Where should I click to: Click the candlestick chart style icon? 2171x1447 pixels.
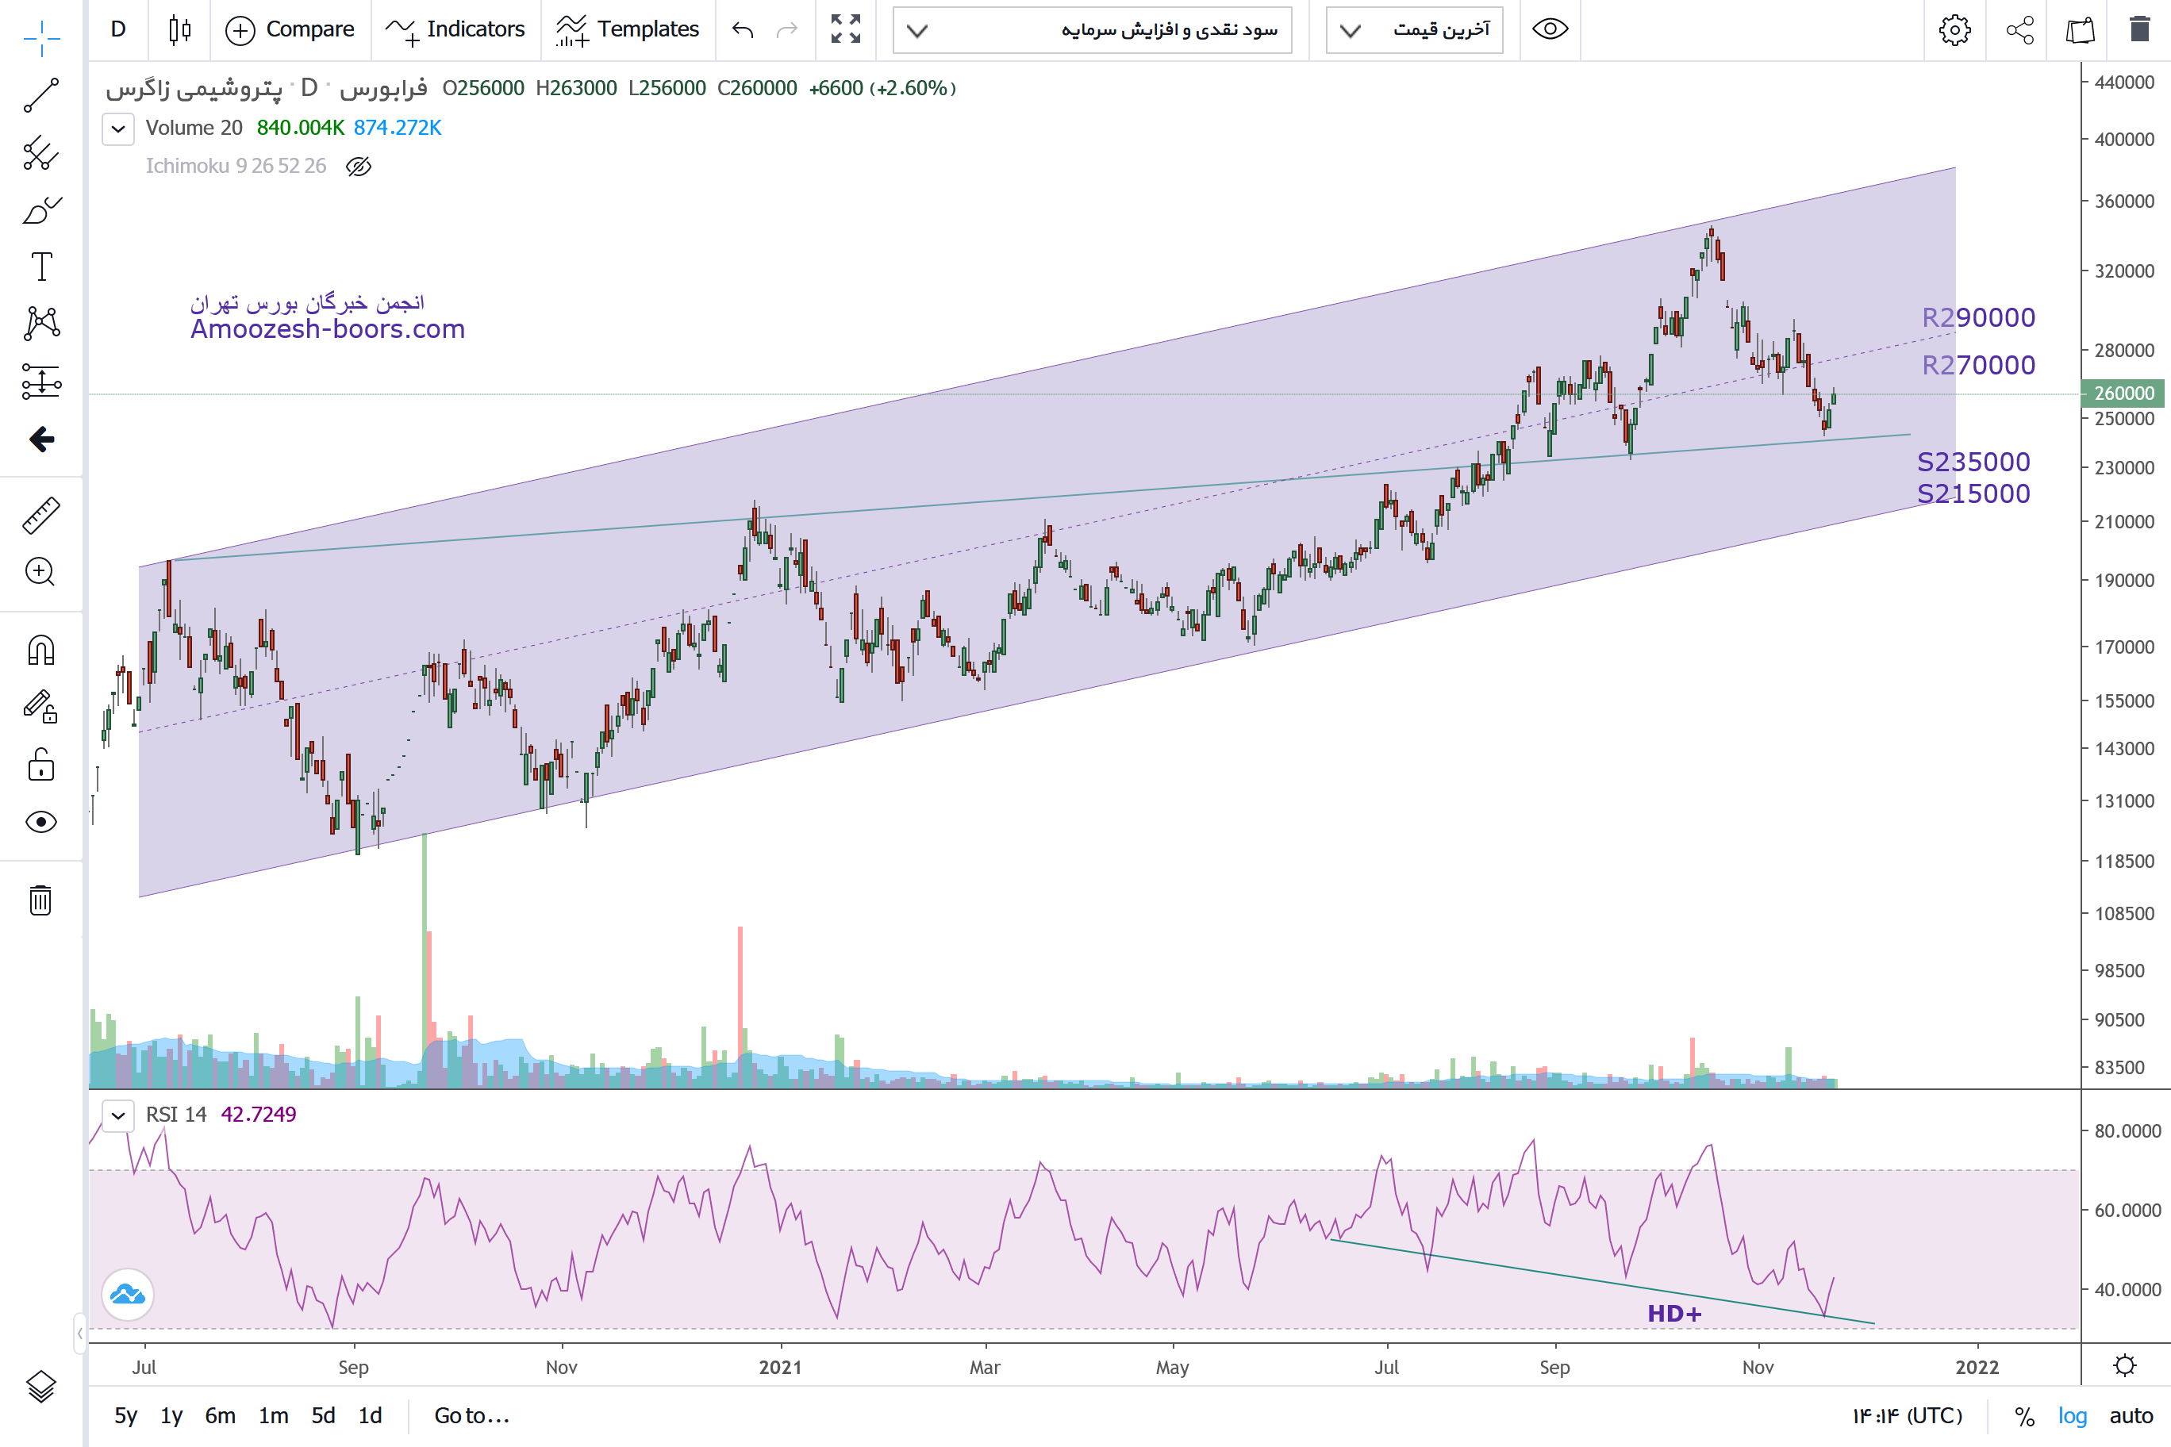click(180, 29)
